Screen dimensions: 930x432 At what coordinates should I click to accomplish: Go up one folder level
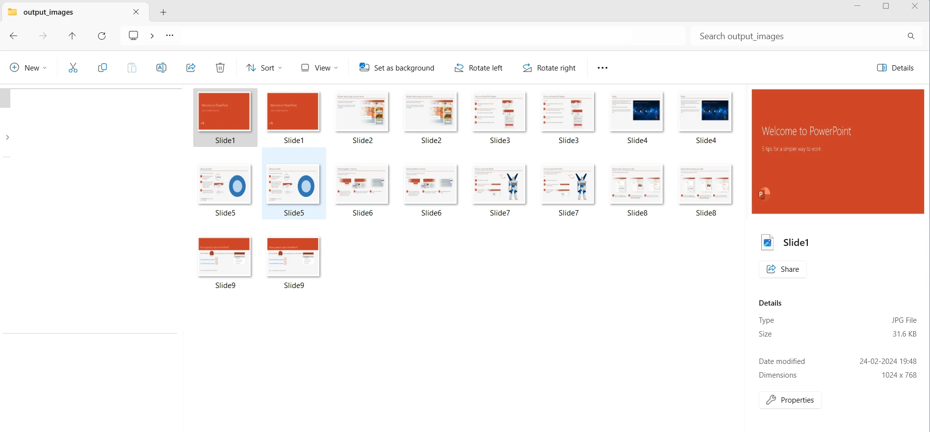pos(72,36)
